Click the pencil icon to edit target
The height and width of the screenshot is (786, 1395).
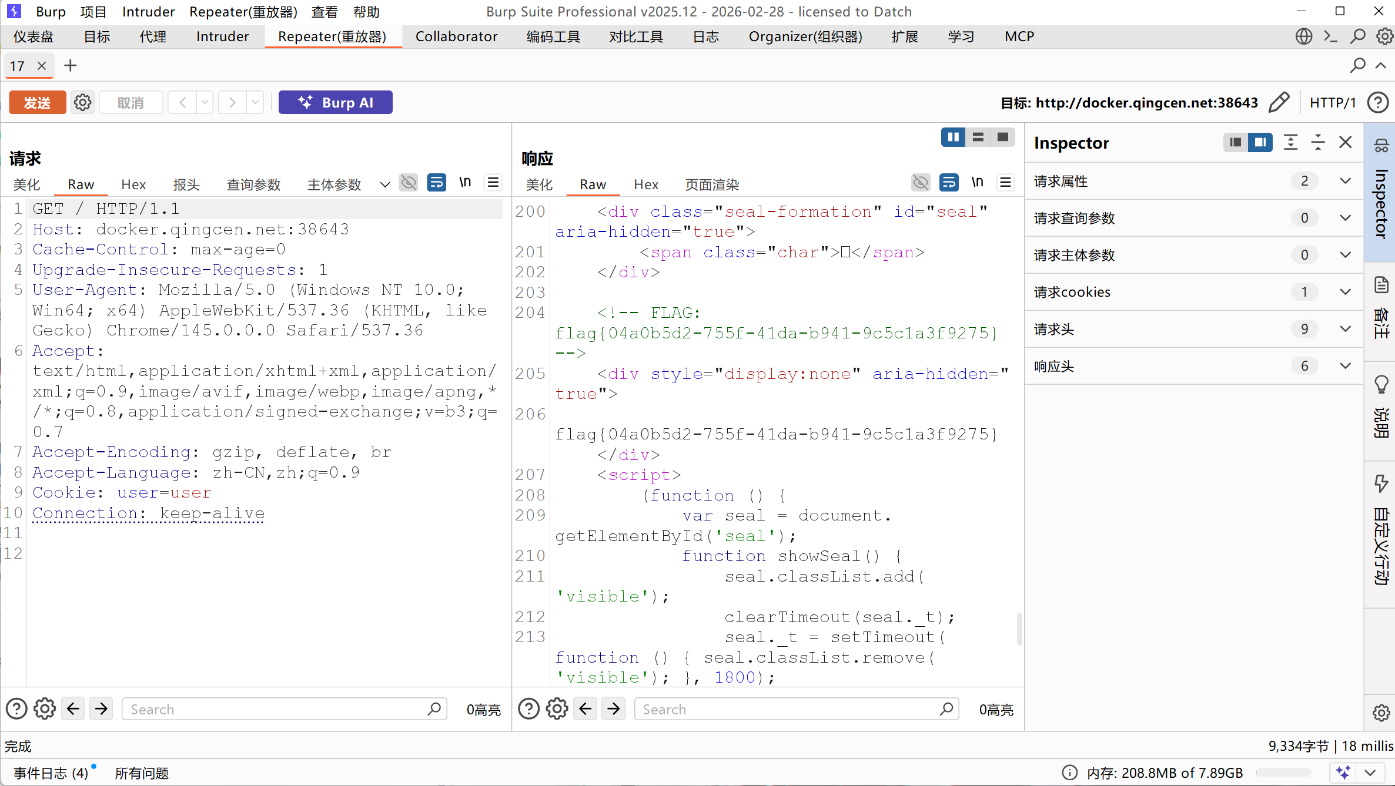pos(1279,103)
